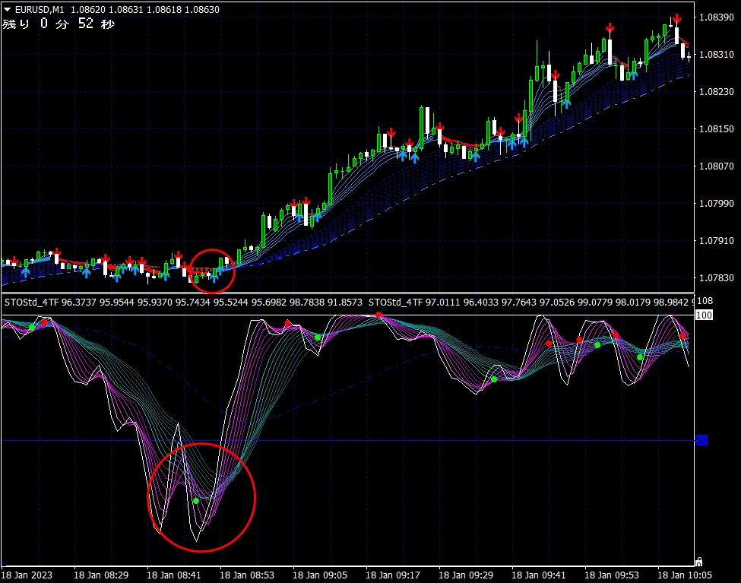
Task: Click the green dot above the 18 Jan 09:29 label
Action: (493, 379)
